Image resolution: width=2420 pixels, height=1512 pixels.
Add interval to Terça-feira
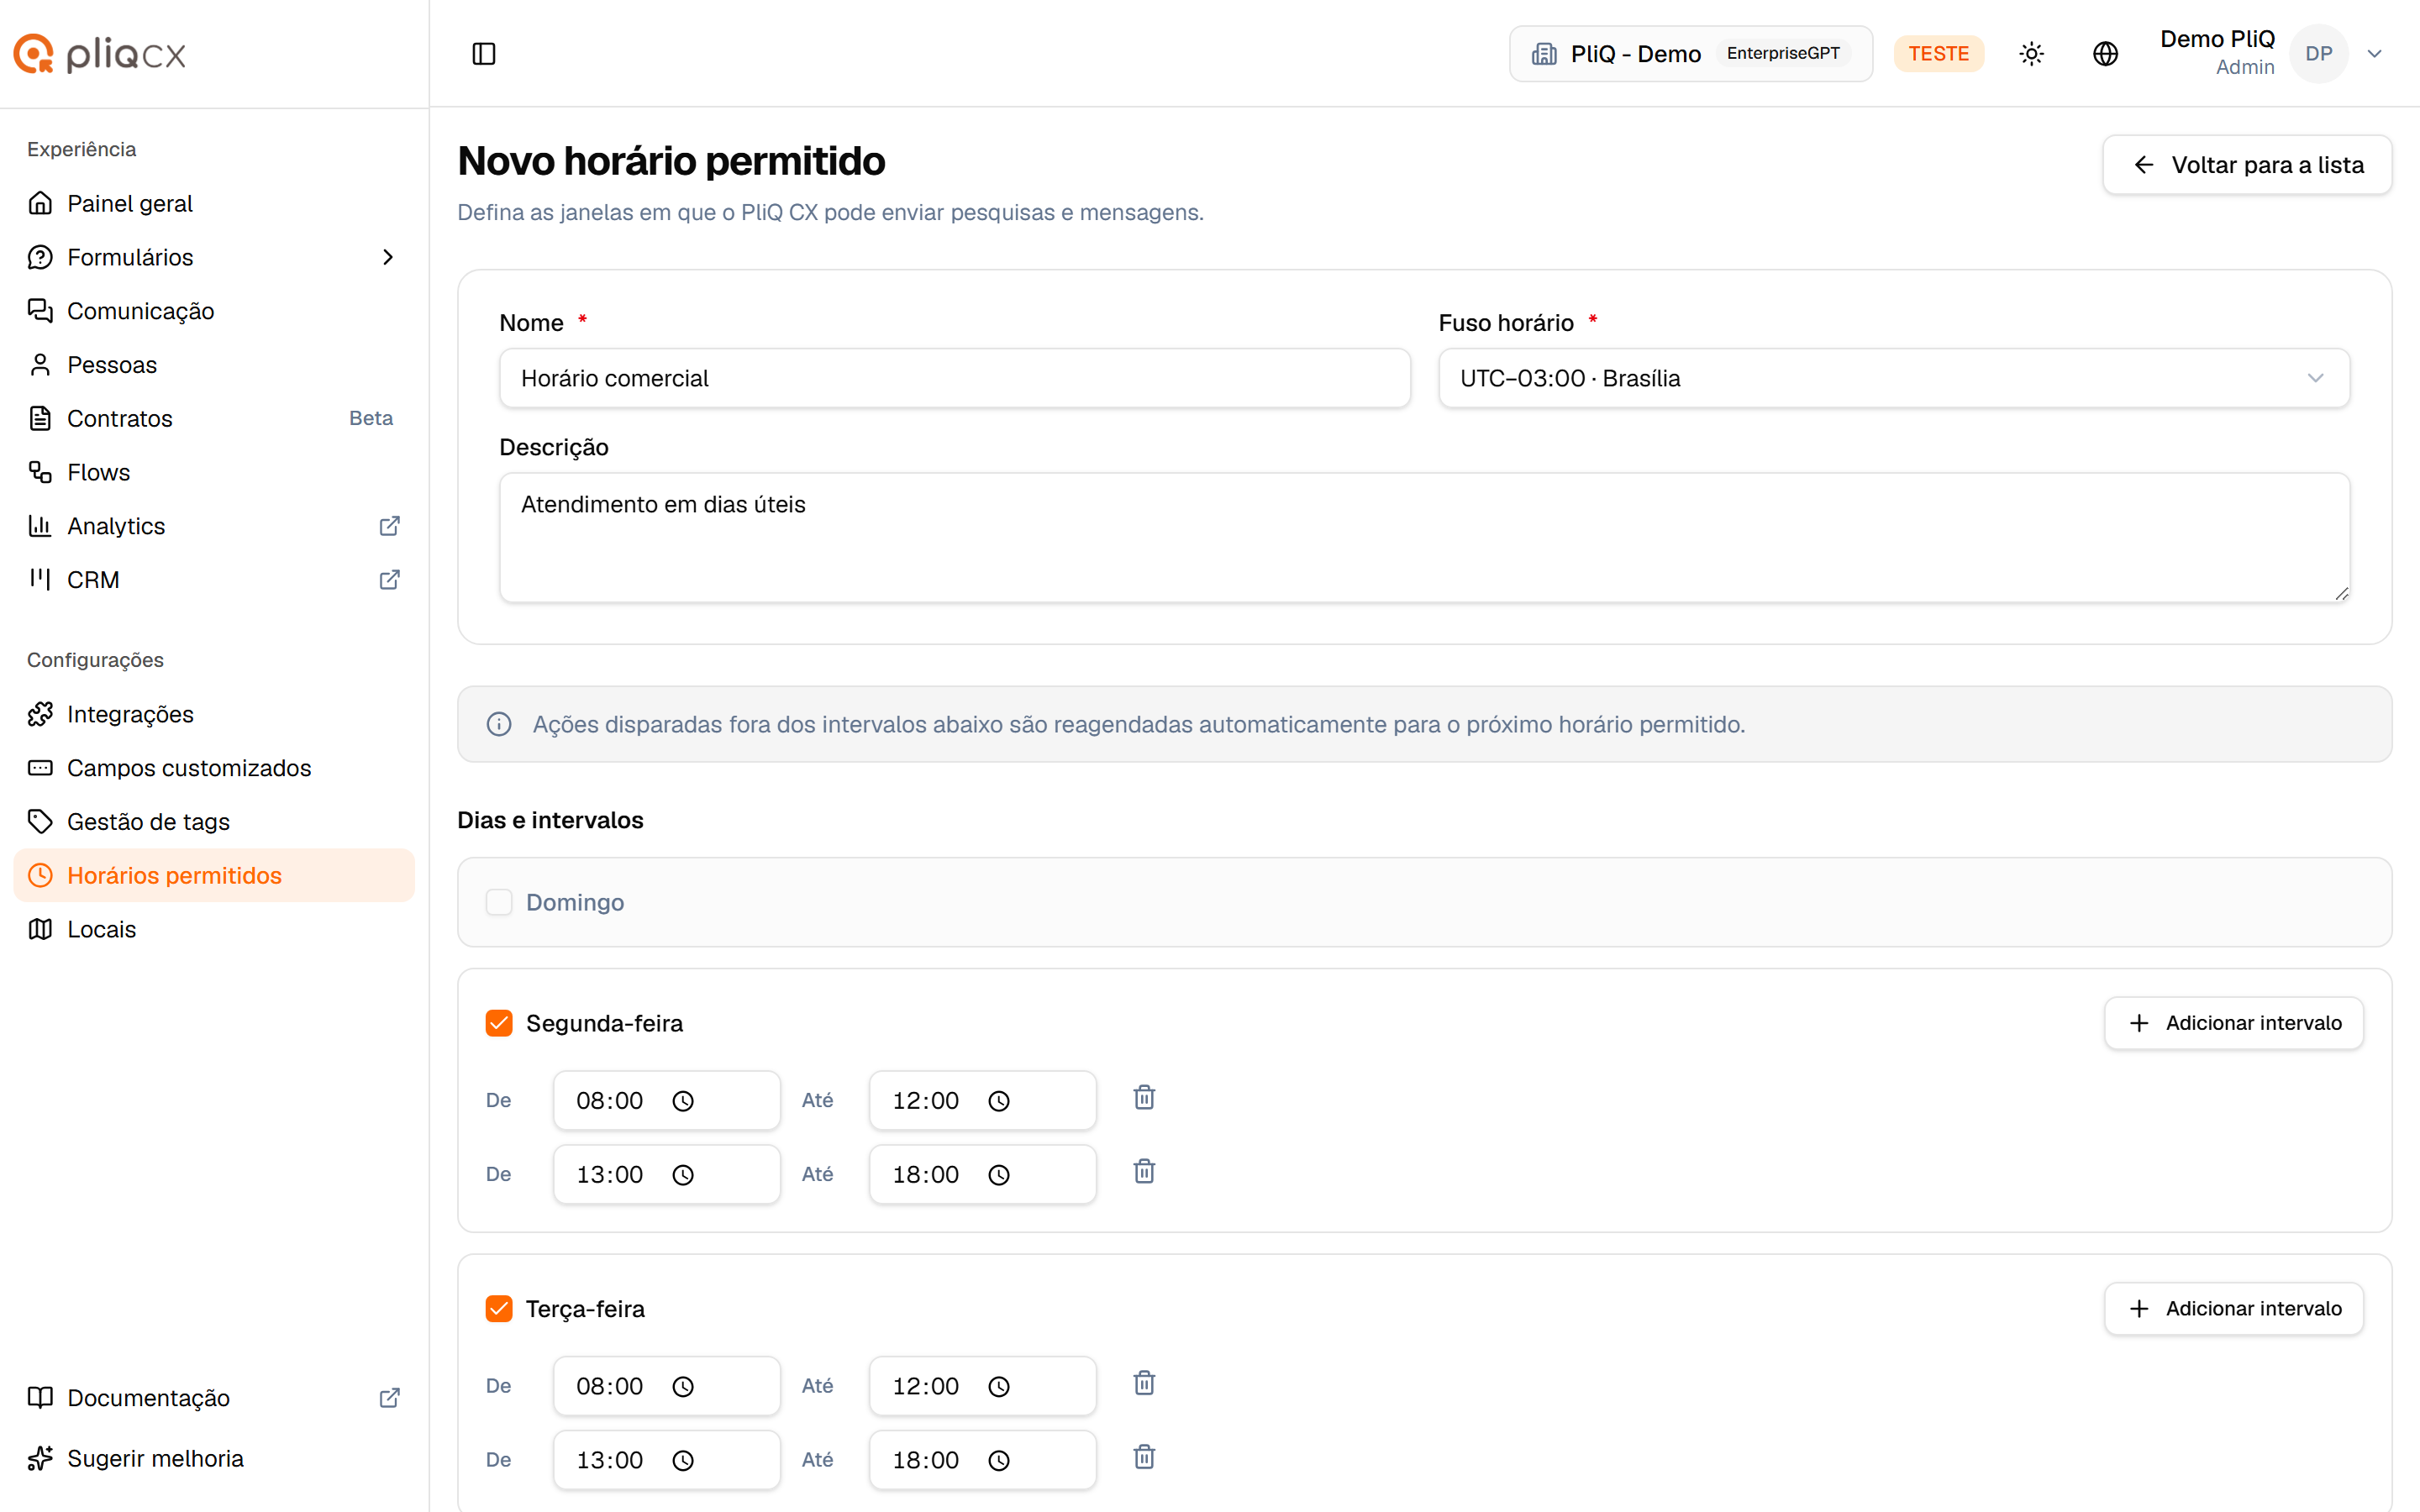click(x=2233, y=1309)
